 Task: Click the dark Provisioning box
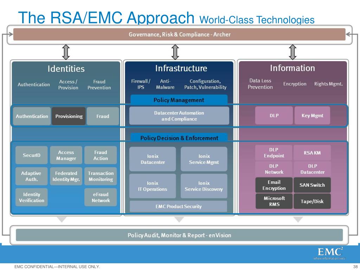click(x=69, y=116)
